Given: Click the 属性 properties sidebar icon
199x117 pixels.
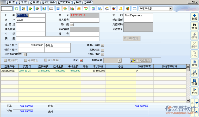Looking at the screenshot, I should (x=194, y=63).
